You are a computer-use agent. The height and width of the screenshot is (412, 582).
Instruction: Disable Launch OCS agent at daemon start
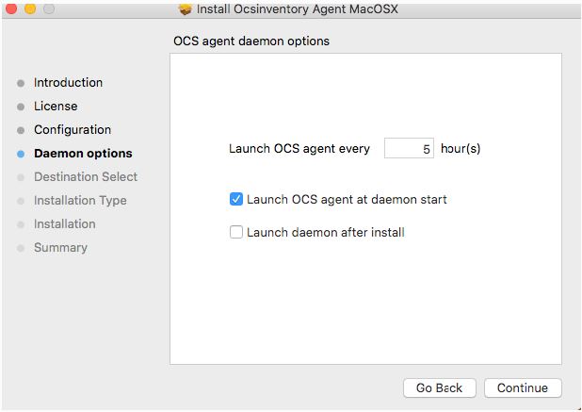(236, 199)
